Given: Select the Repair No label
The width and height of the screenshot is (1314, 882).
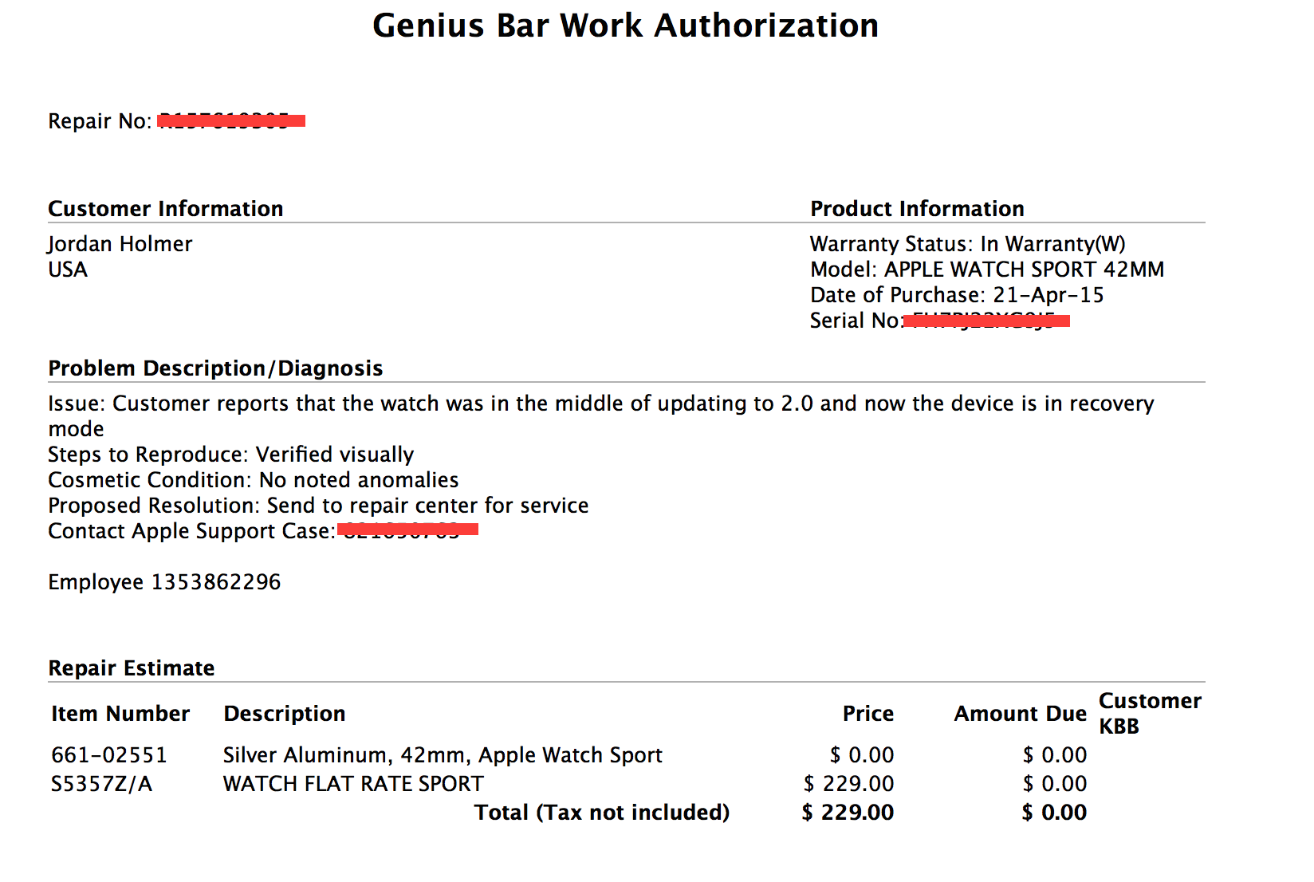Looking at the screenshot, I should coord(100,121).
